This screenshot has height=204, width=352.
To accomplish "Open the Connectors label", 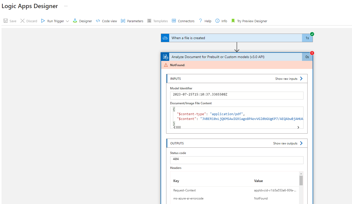I will pos(186,21).
